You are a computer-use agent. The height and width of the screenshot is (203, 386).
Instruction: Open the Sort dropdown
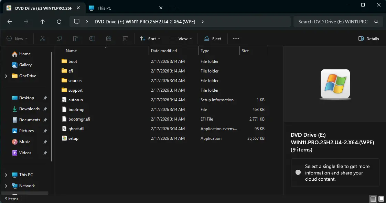(x=150, y=38)
